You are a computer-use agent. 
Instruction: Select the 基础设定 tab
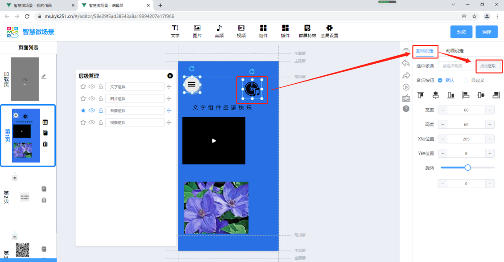coord(425,51)
